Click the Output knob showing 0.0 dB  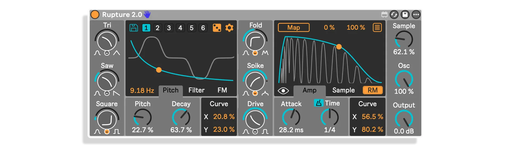click(404, 118)
